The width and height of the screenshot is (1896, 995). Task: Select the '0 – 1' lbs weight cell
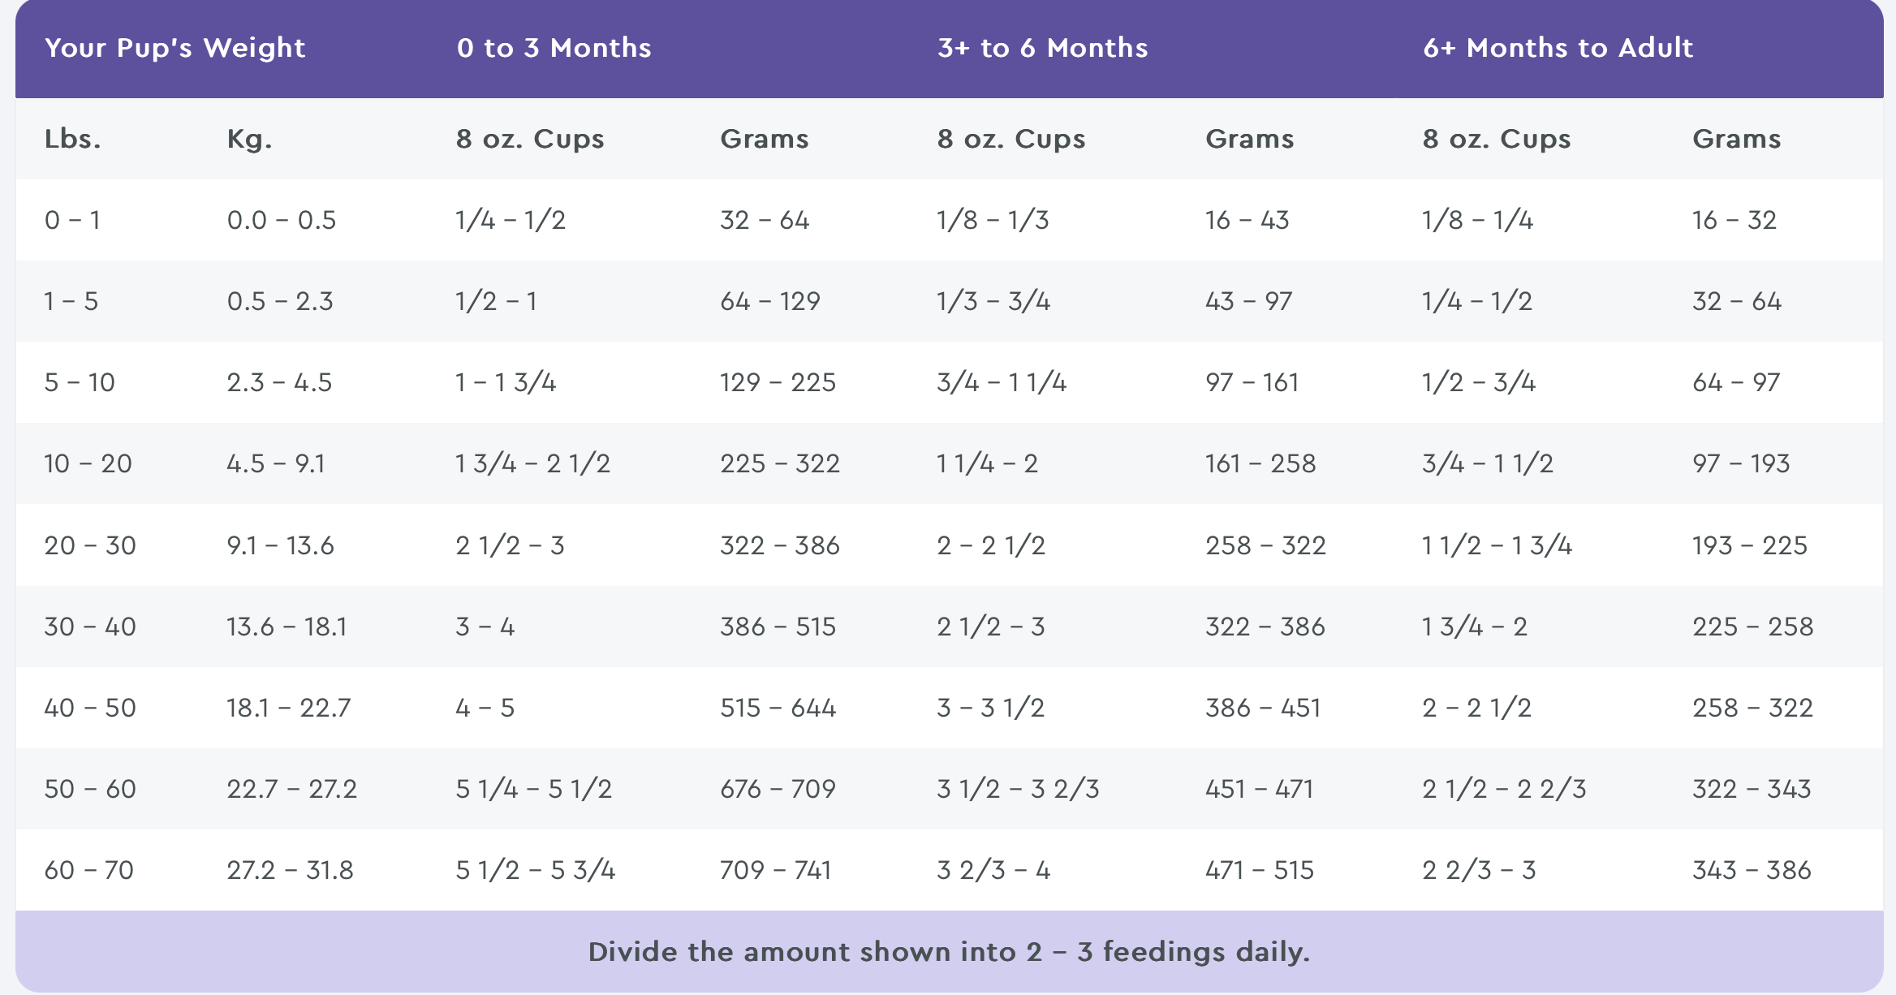click(x=72, y=220)
